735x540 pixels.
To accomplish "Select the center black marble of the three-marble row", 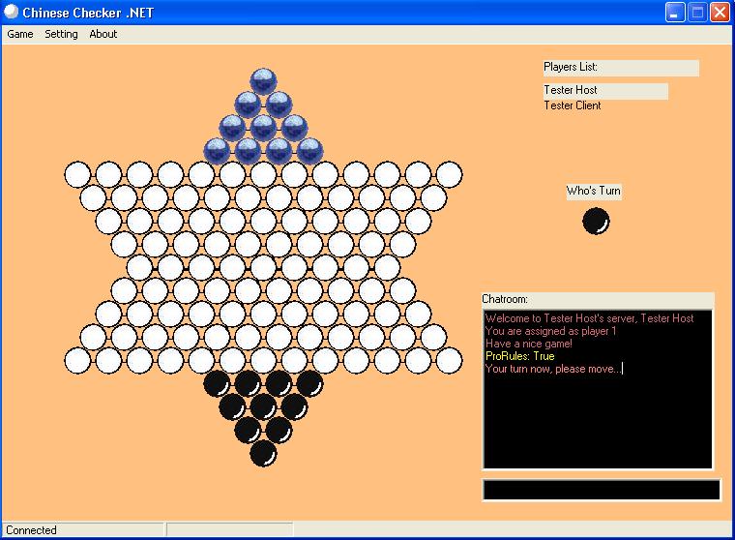I will tap(263, 406).
